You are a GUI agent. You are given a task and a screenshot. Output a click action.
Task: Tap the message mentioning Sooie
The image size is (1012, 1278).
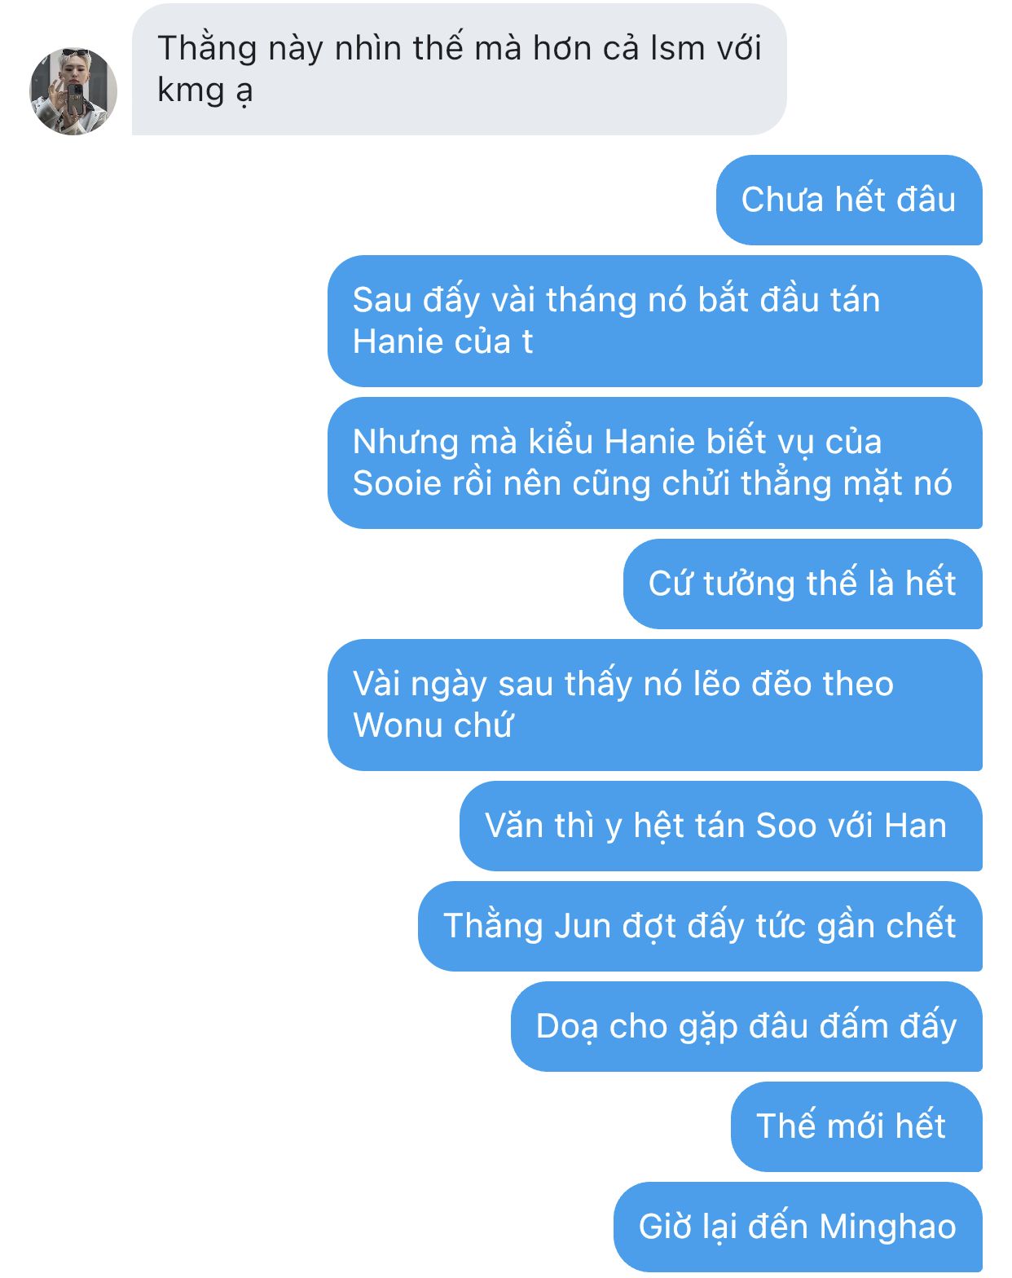pos(655,463)
